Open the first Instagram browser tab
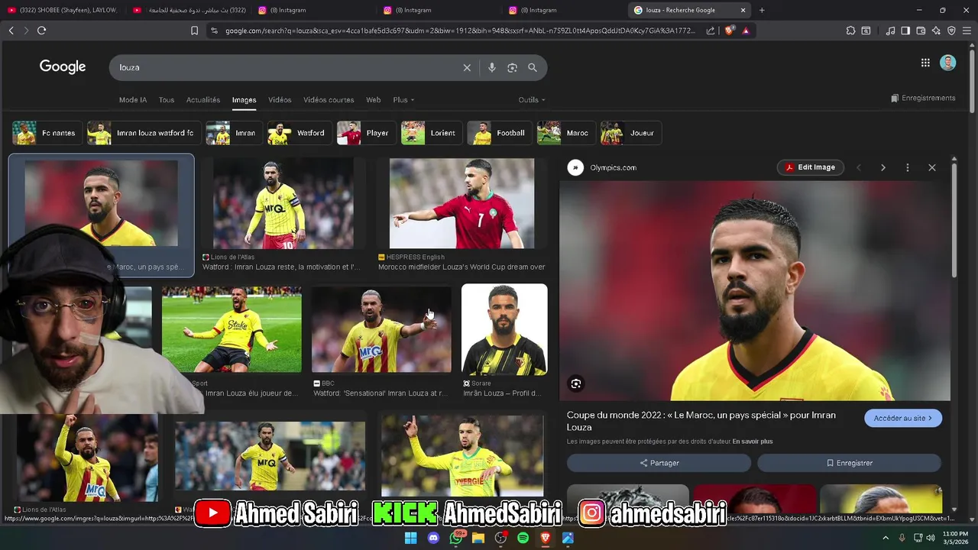The width and height of the screenshot is (978, 550). point(313,10)
